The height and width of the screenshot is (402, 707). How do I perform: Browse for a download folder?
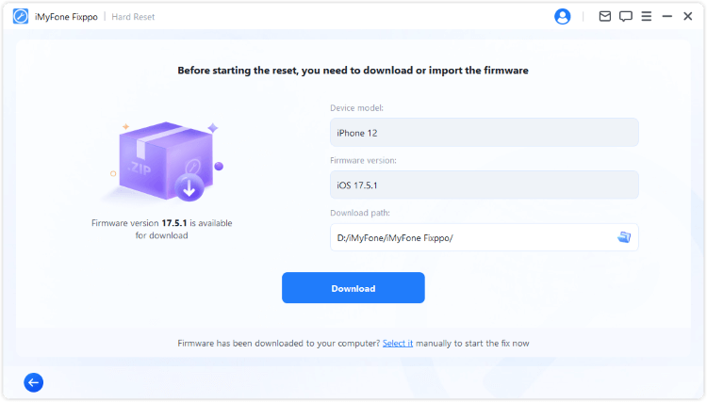(x=623, y=237)
